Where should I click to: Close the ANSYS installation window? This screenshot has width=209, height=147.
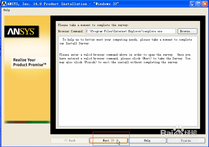coord(205,4)
